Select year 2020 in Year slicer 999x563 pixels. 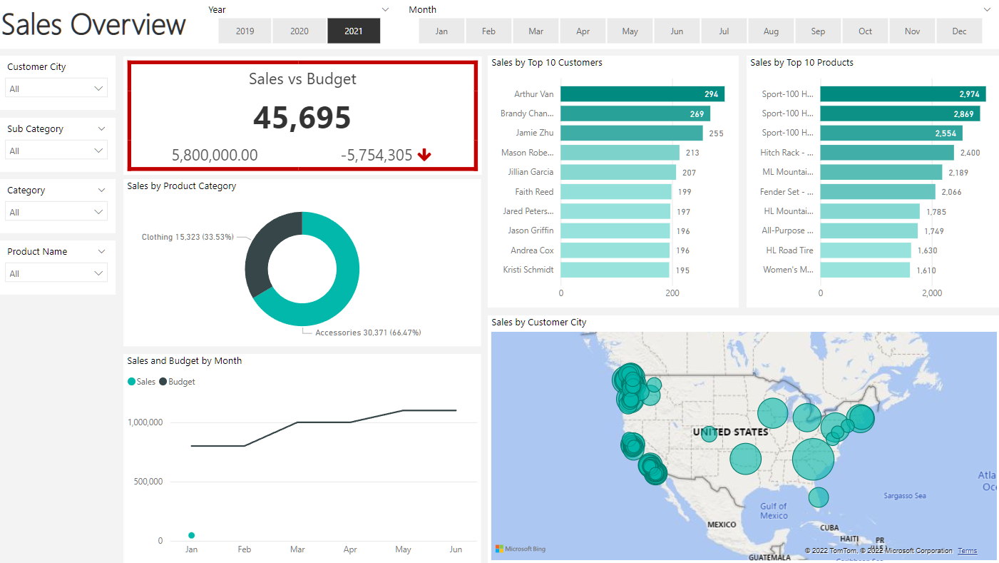click(x=299, y=31)
